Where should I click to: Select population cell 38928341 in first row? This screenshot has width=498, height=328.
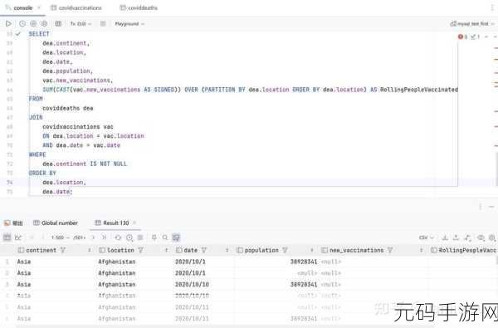point(304,262)
